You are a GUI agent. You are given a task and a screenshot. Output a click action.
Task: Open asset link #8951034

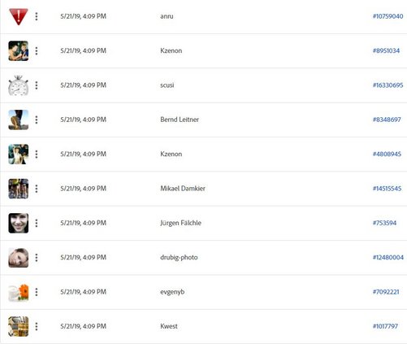386,50
